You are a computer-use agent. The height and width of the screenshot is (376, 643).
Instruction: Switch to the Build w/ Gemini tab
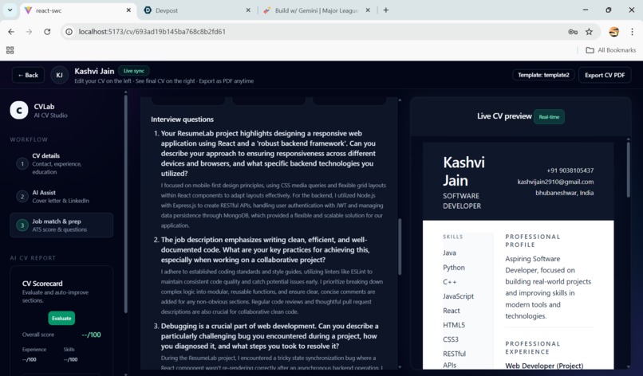coord(317,10)
